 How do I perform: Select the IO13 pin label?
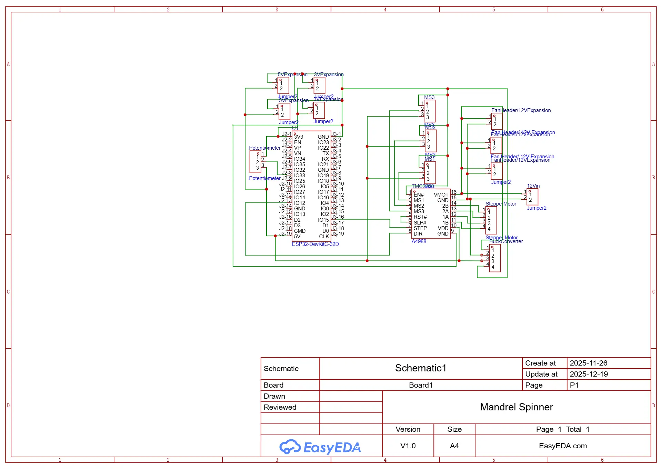(300, 214)
